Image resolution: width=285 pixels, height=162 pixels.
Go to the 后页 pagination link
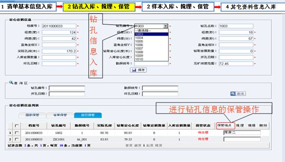150,146
